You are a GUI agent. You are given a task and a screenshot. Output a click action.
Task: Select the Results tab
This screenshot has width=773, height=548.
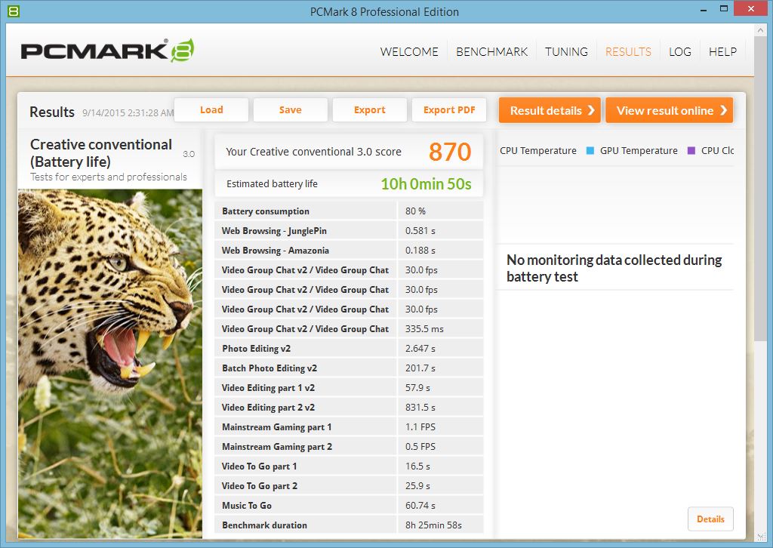point(628,52)
